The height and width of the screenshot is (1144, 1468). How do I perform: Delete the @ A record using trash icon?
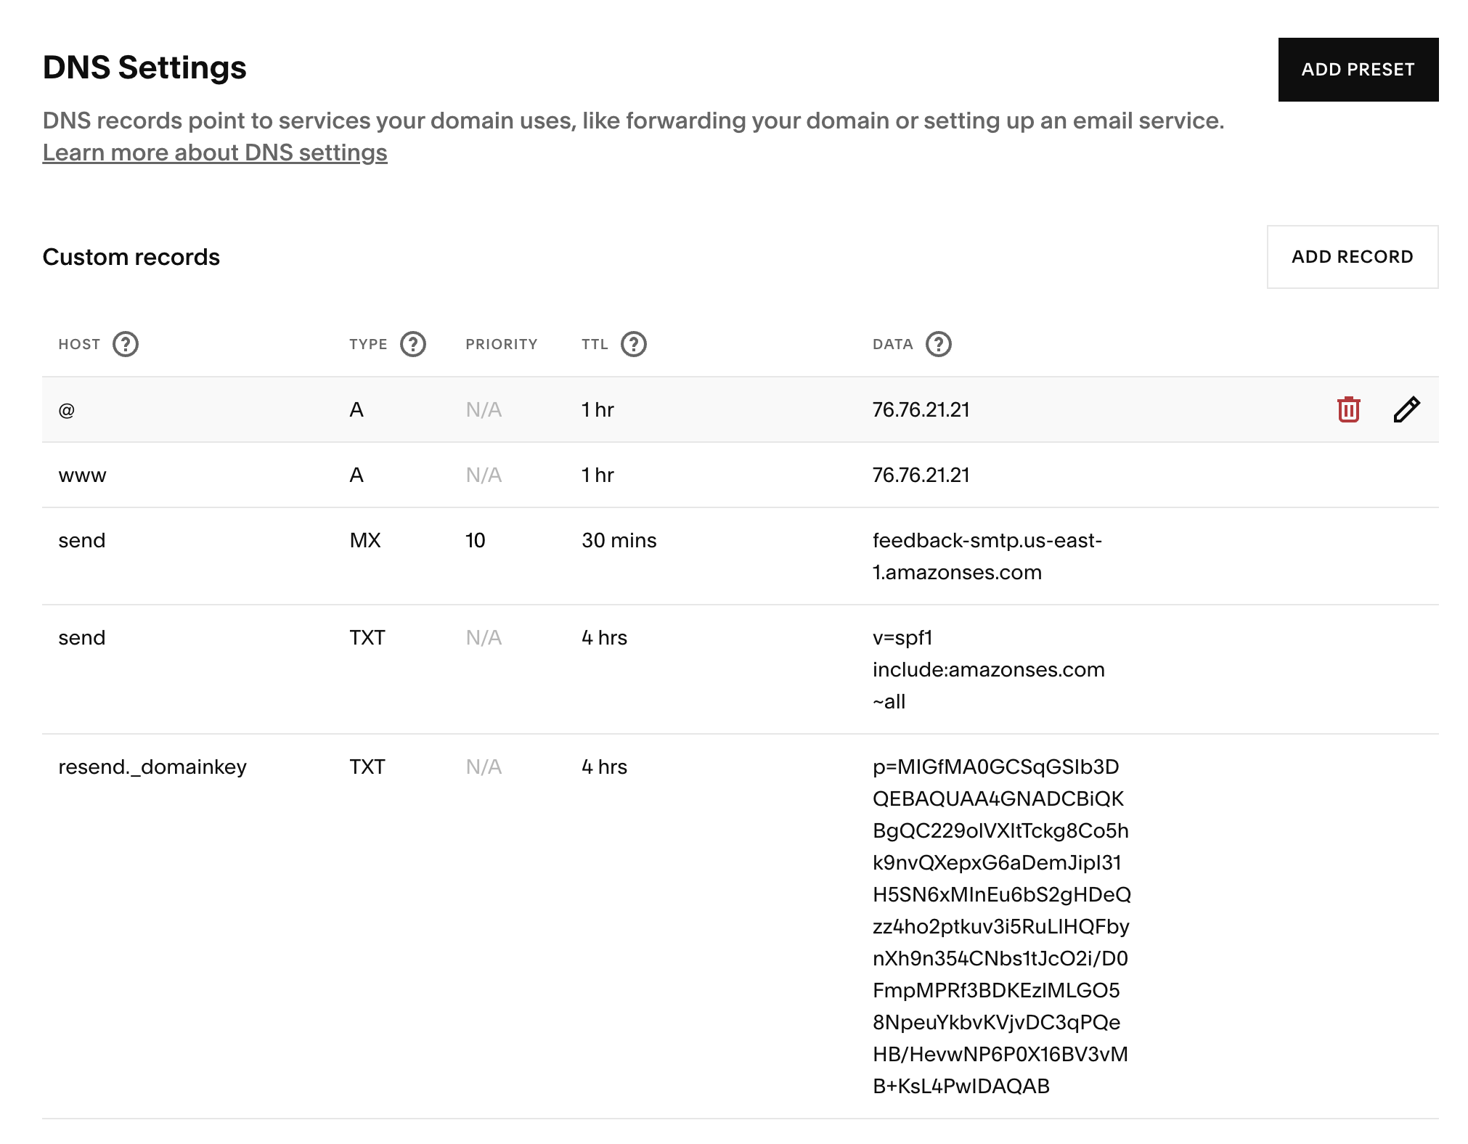pyautogui.click(x=1348, y=409)
